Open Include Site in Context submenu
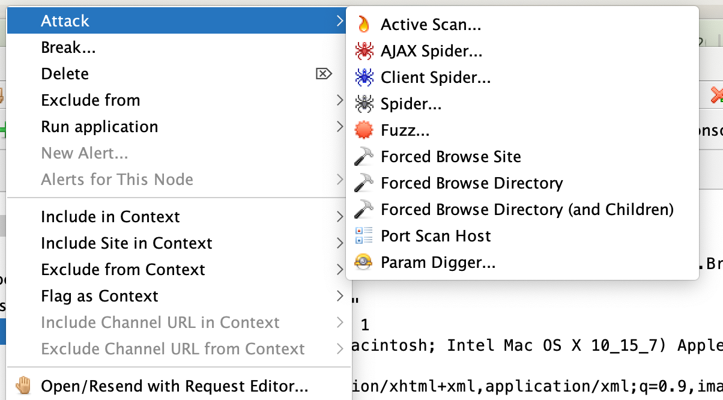 [x=127, y=243]
